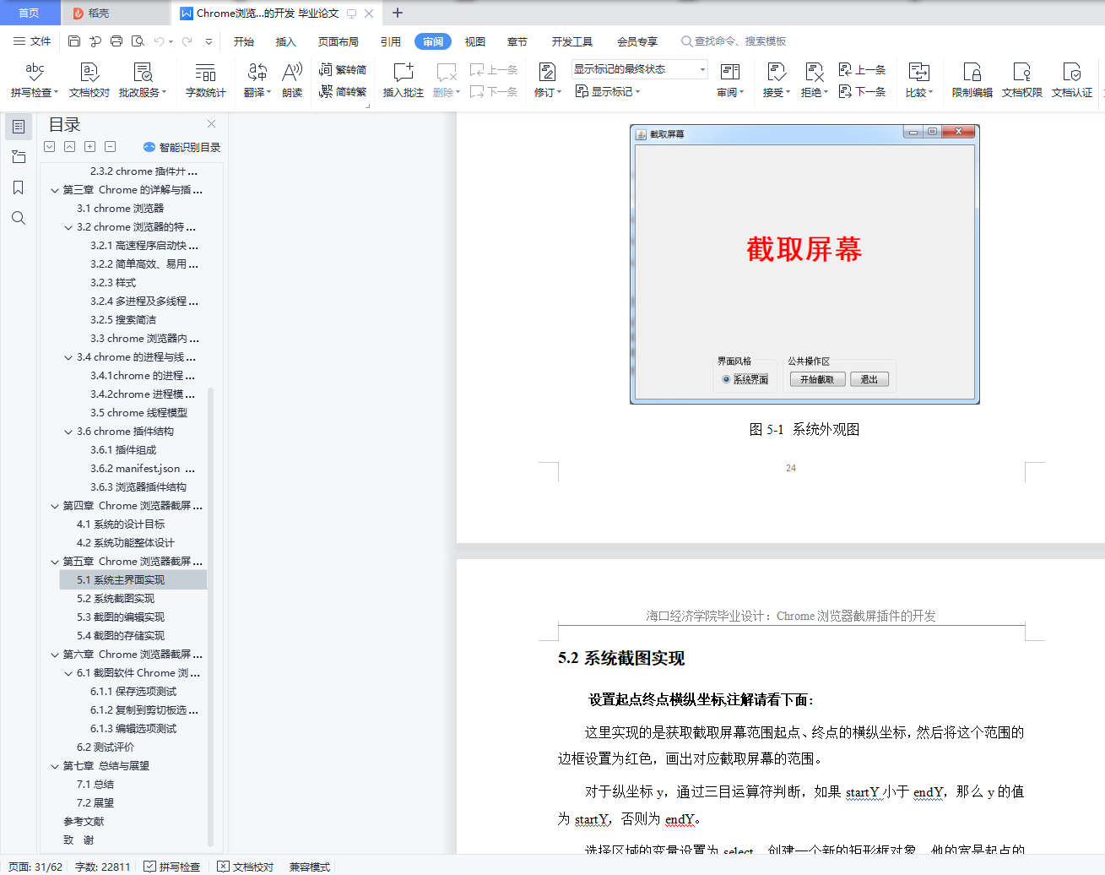The width and height of the screenshot is (1105, 875).
Task: Undo the last action
Action: 159,41
